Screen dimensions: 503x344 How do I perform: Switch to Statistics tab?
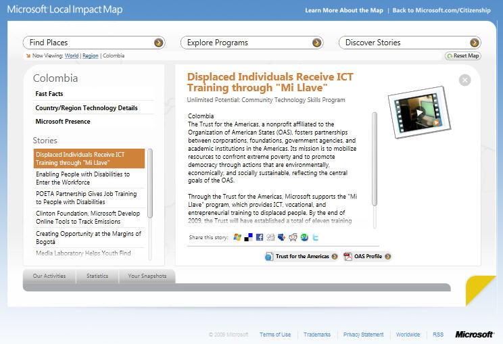[97, 276]
